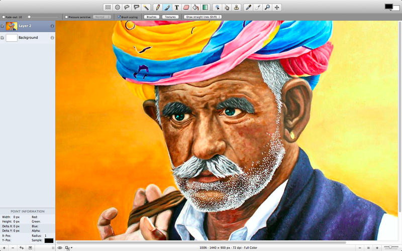Screen dimensions: 402x251
Task: Select the Ellipse selection tool
Action: coord(118,8)
